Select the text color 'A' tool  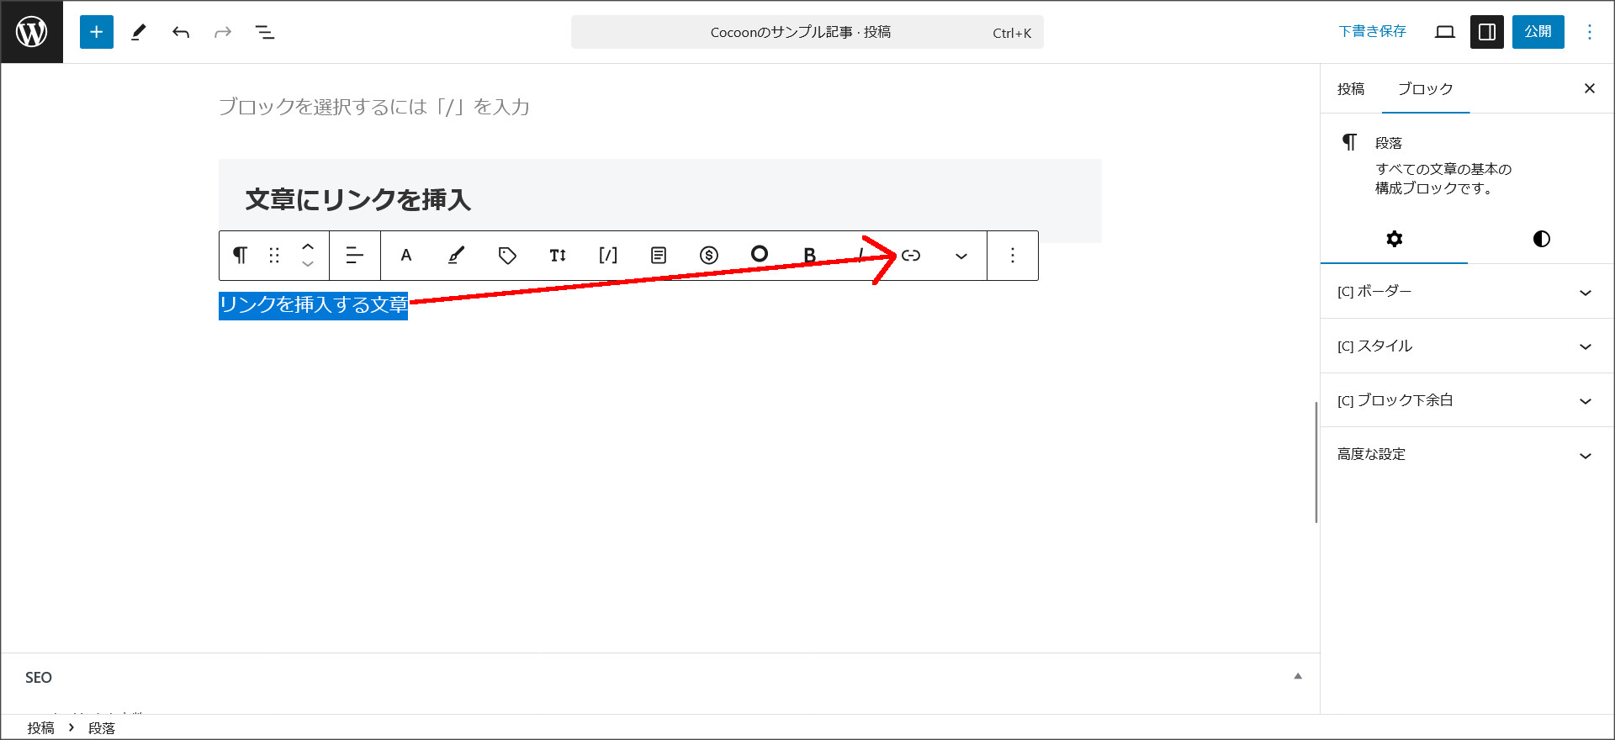pos(406,256)
